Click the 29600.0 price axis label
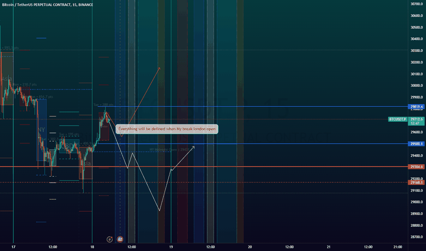Viewport: 426px width, 251px height. (416, 132)
